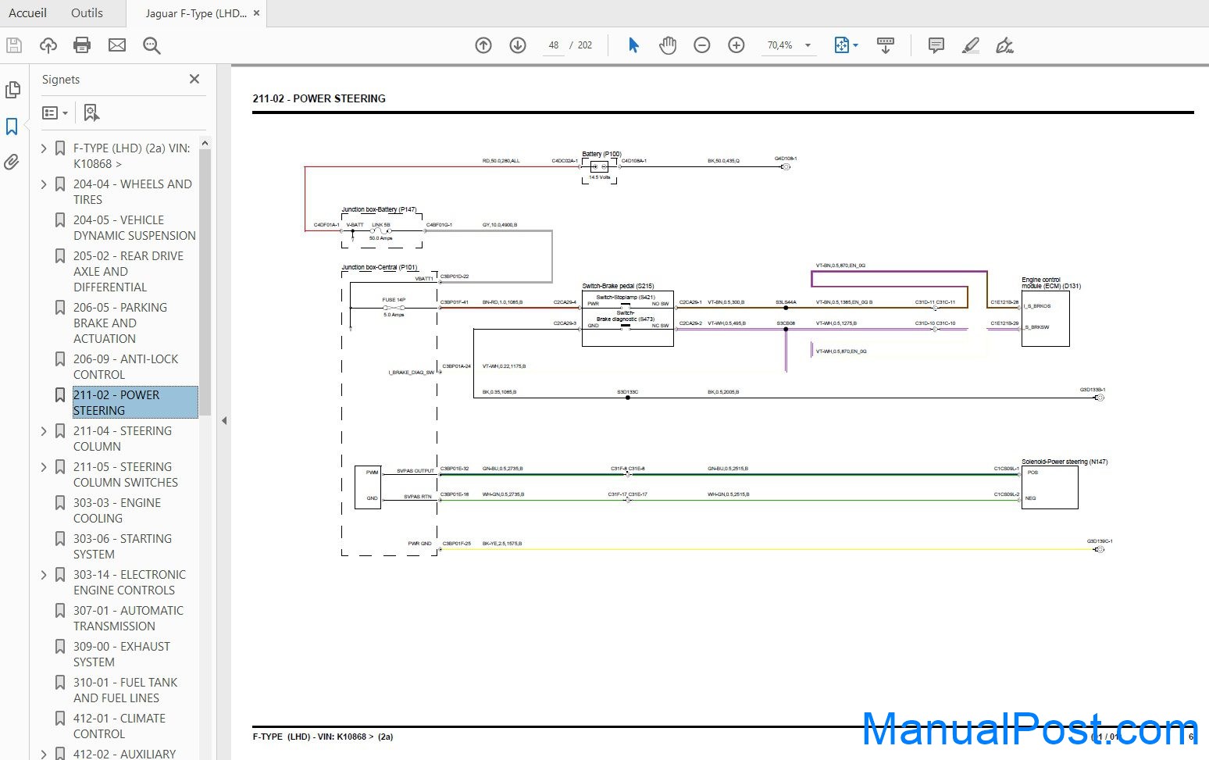Image resolution: width=1209 pixels, height=760 pixels.
Task: Click the page number field showing 48
Action: click(x=553, y=45)
